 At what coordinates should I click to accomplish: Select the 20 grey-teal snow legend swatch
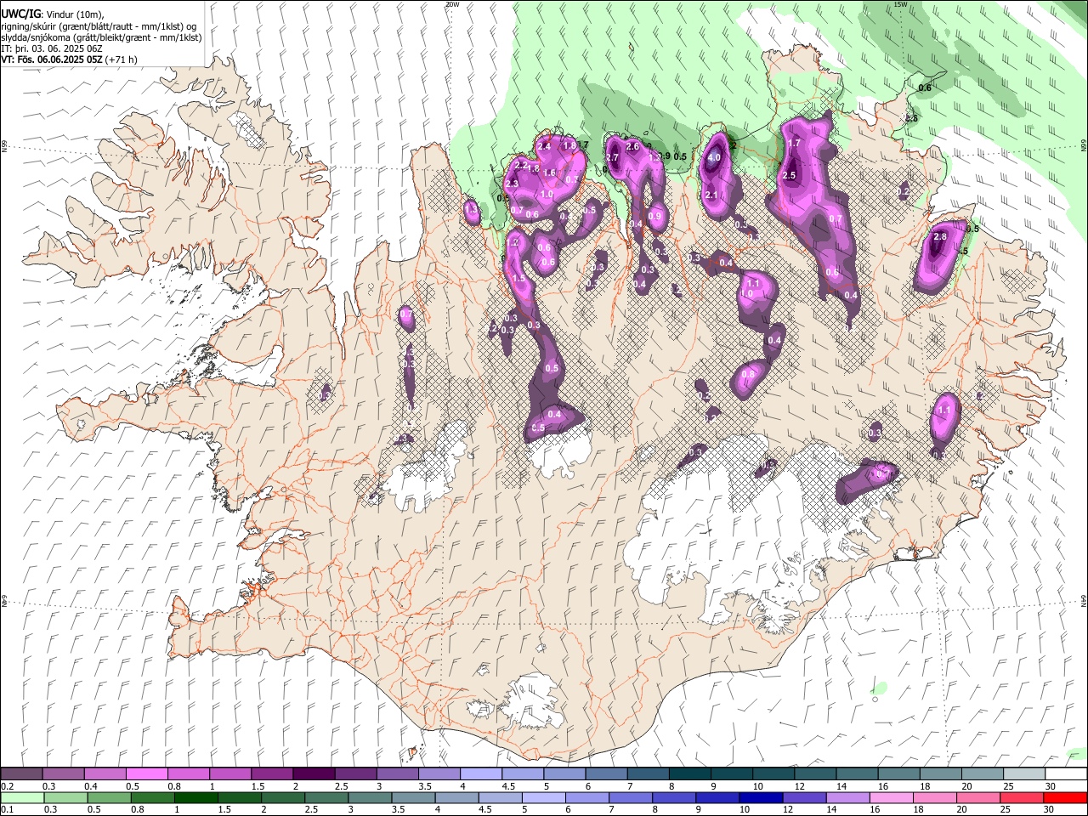(x=983, y=774)
